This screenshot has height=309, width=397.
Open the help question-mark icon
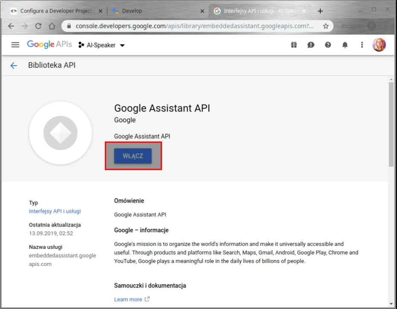coord(328,45)
